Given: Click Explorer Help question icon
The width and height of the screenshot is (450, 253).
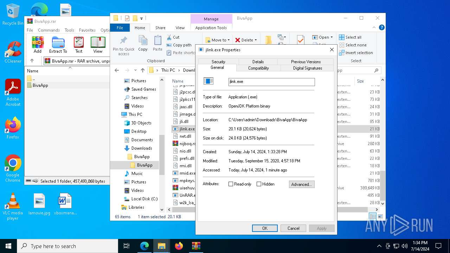Looking at the screenshot, I should (381, 27).
